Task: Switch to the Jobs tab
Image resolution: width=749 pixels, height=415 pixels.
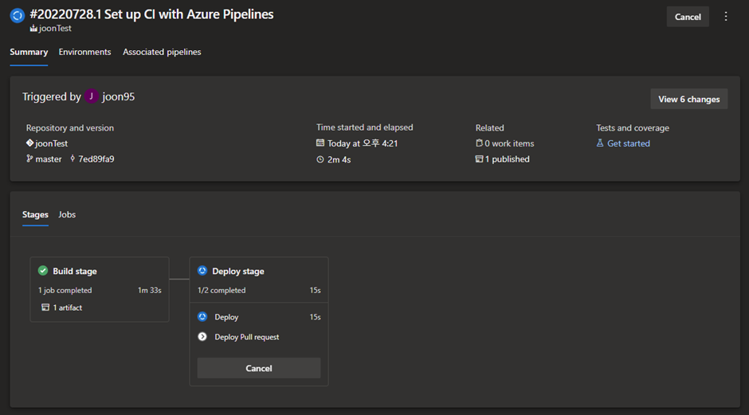Action: click(67, 214)
